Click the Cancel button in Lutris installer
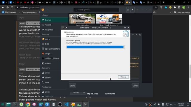Screen dimensions: 191x107 (135, 86)
